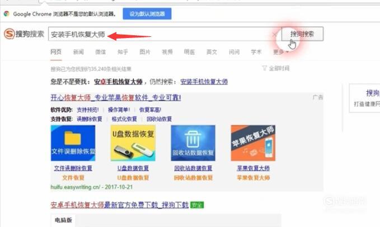Open the 知乎 tab
This screenshot has height=227, width=380.
pyautogui.click(x=123, y=52)
